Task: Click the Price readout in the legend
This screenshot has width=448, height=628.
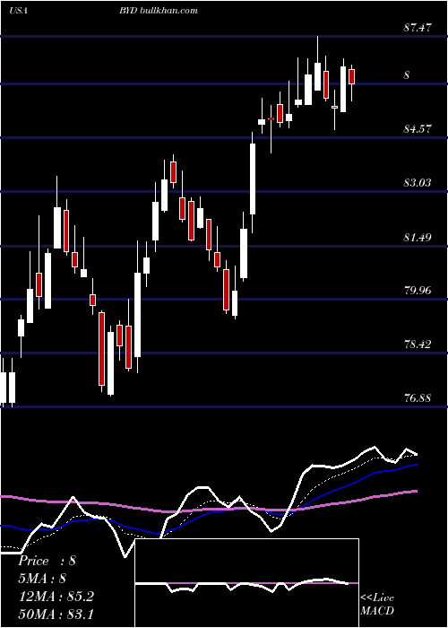Action: pos(47,561)
